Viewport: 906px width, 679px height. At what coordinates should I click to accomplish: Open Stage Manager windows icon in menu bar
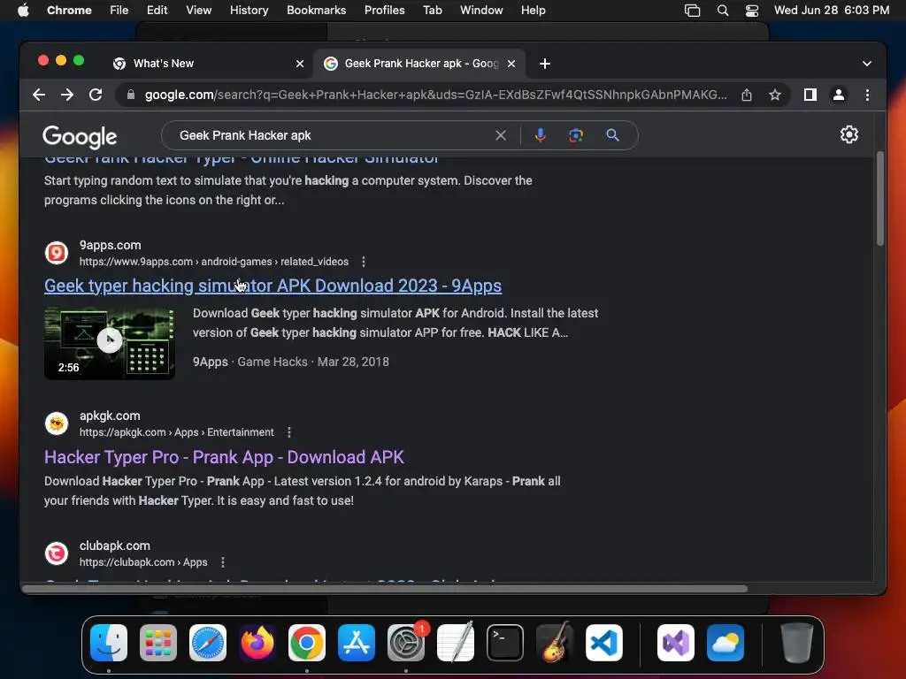692,10
